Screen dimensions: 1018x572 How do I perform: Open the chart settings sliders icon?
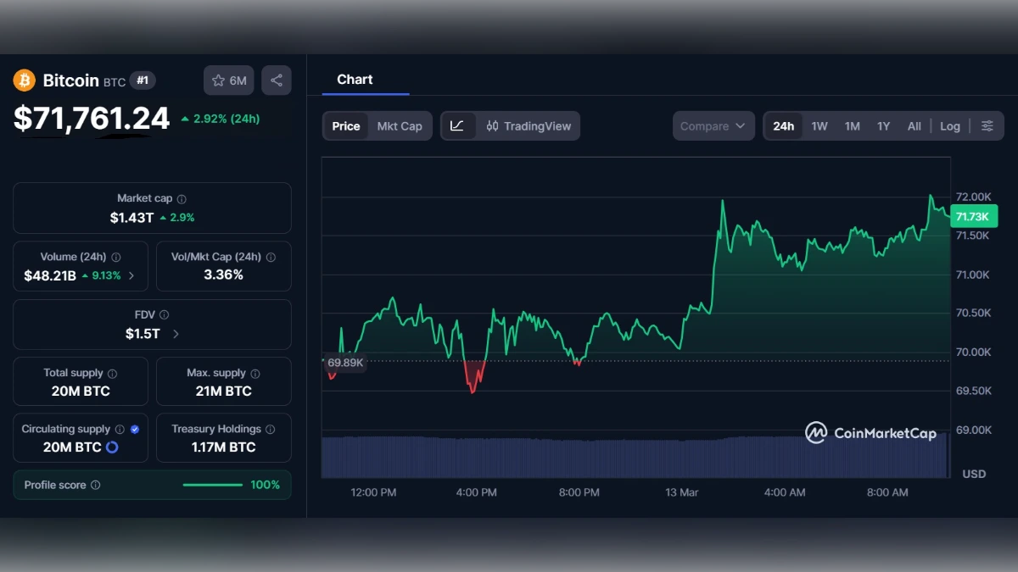987,125
